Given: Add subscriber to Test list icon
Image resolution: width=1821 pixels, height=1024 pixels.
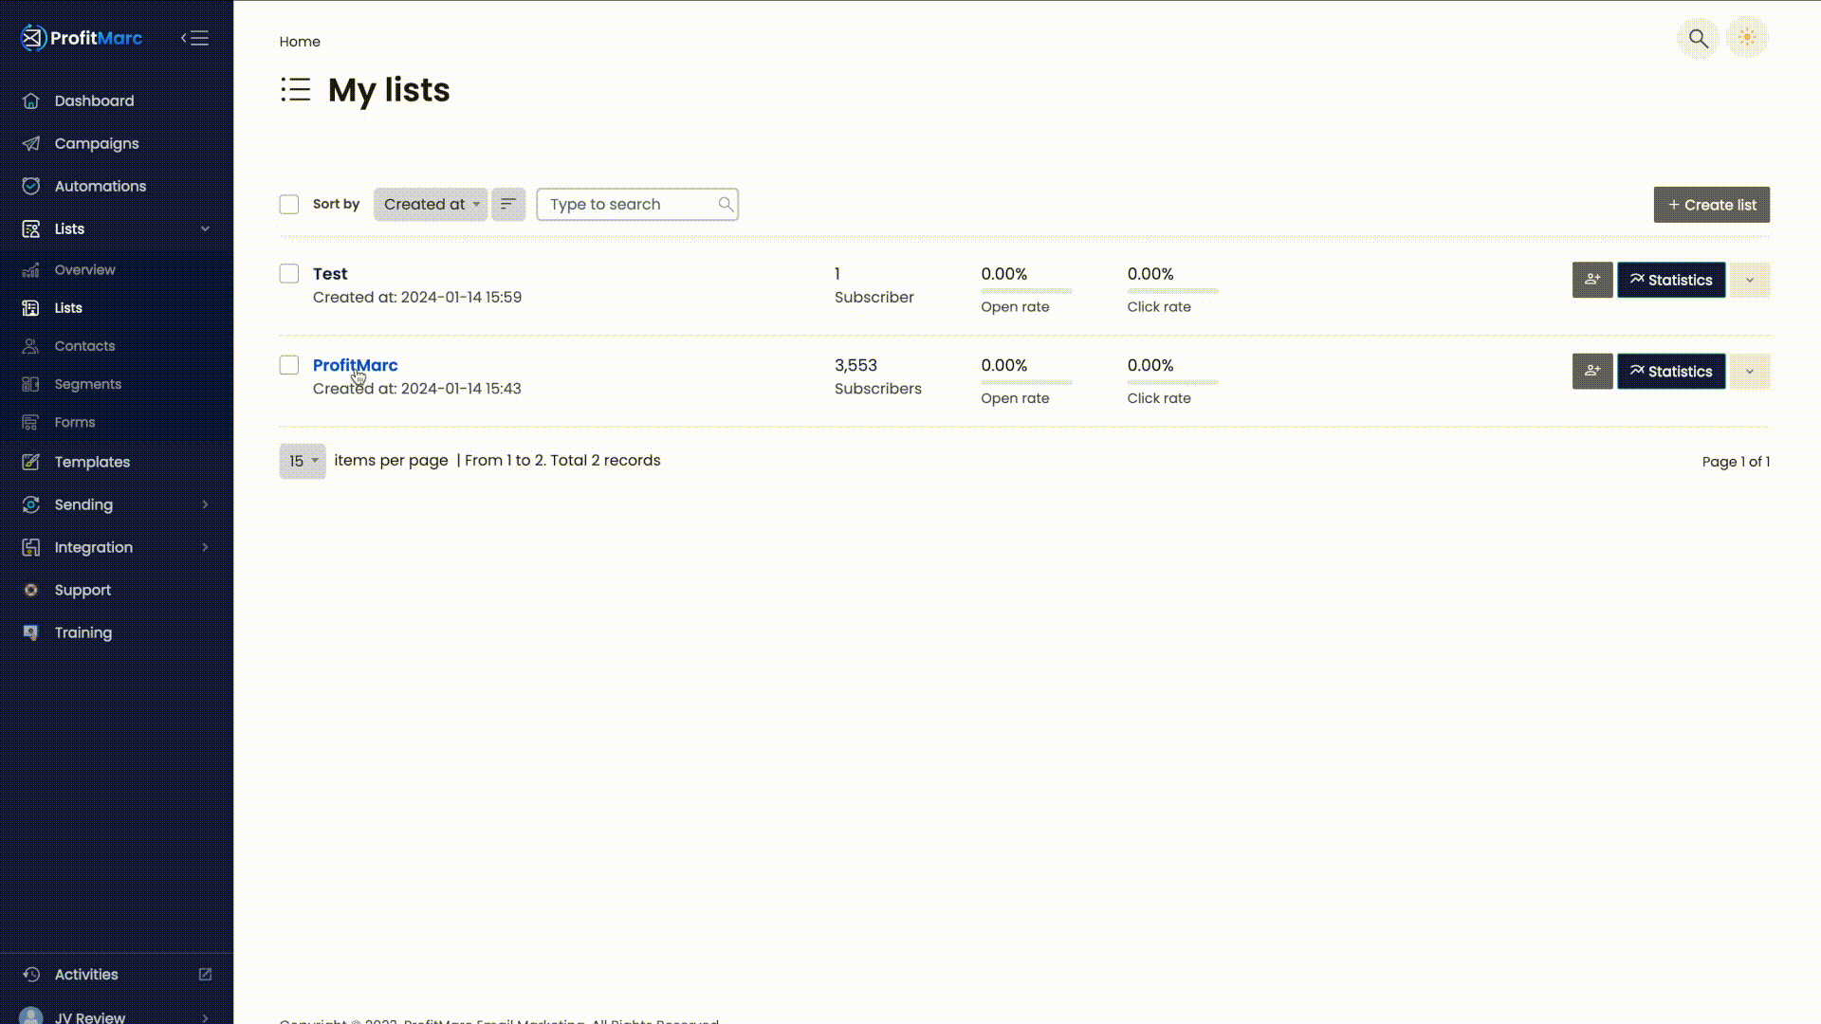Looking at the screenshot, I should click(1592, 280).
